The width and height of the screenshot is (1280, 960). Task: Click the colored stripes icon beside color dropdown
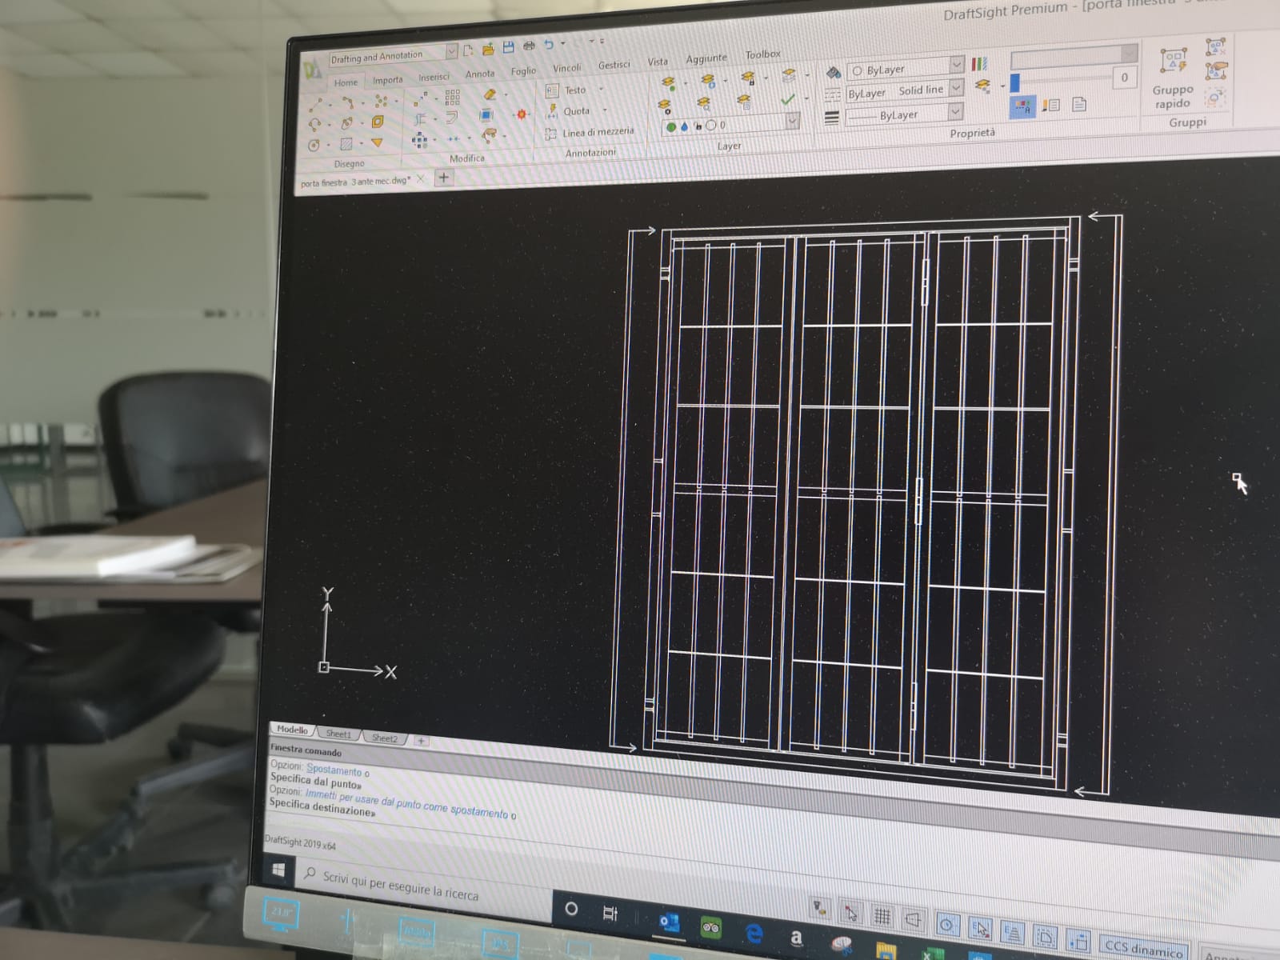click(x=979, y=64)
